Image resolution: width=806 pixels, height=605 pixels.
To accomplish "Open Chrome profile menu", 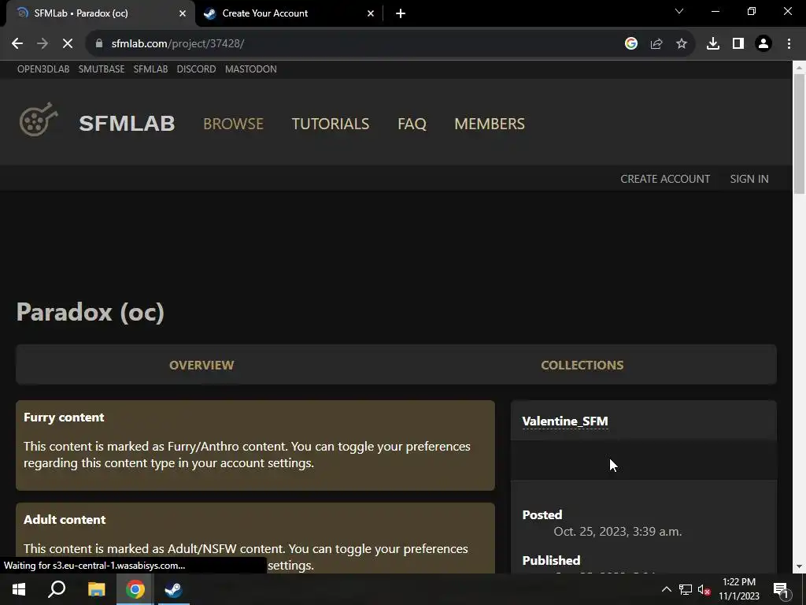I will pos(763,44).
